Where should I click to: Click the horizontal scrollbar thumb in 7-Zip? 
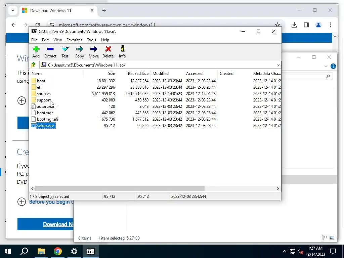pos(120,188)
